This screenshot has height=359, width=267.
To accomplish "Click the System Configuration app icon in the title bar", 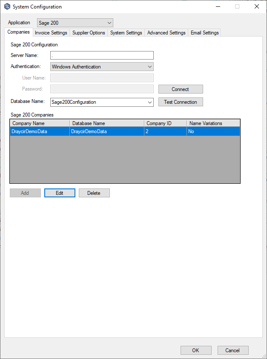I will [x=7, y=7].
